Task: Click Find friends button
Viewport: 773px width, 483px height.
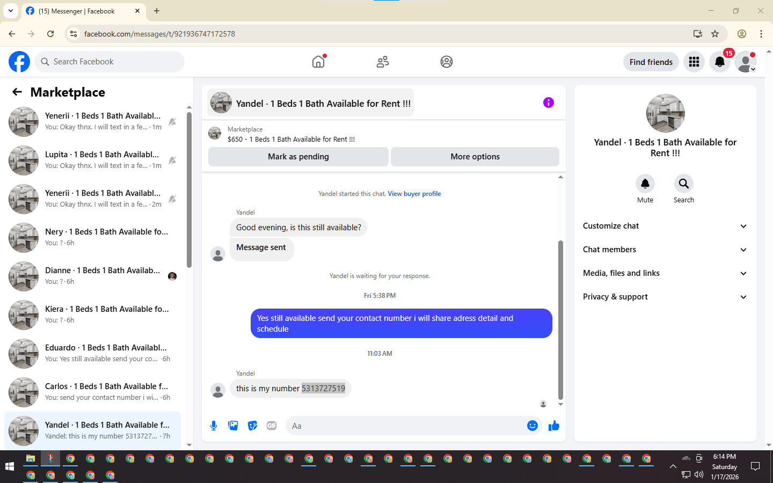Action: (x=651, y=62)
